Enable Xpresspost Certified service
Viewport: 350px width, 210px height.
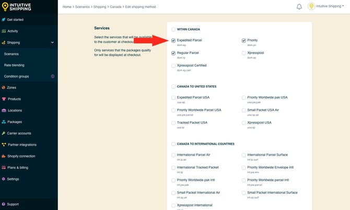click(173, 66)
